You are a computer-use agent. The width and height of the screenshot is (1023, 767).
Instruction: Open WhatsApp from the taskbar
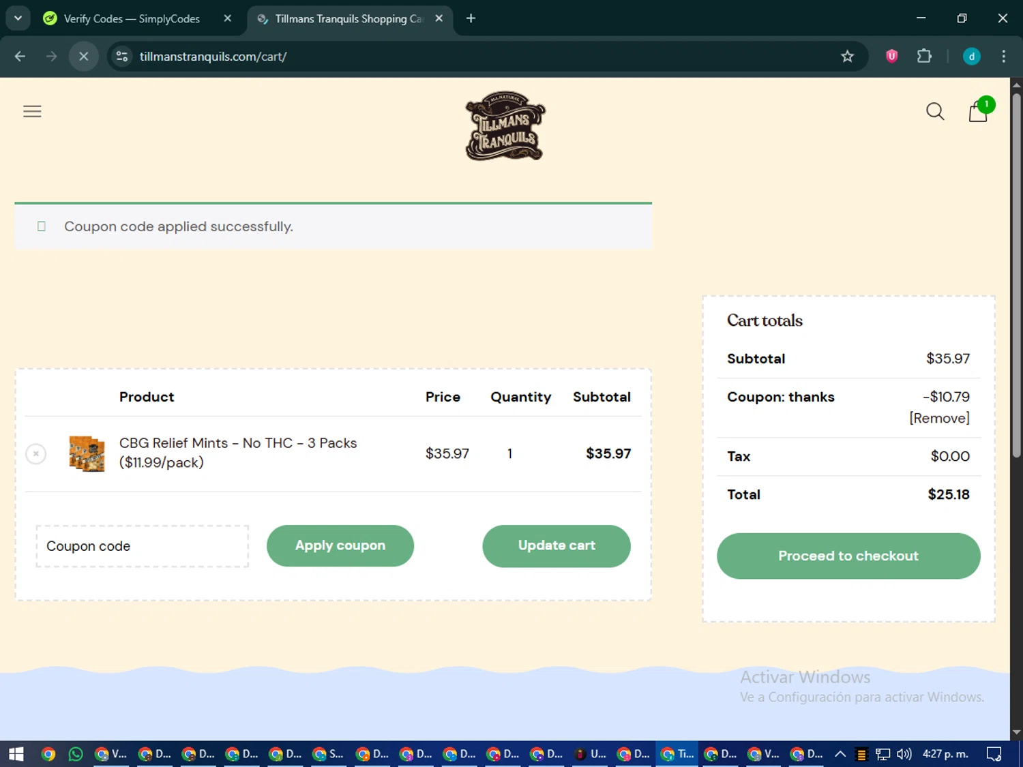tap(76, 754)
